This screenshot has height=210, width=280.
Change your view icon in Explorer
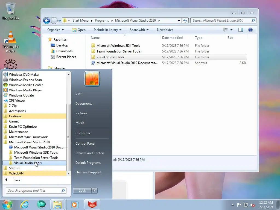[226, 30]
